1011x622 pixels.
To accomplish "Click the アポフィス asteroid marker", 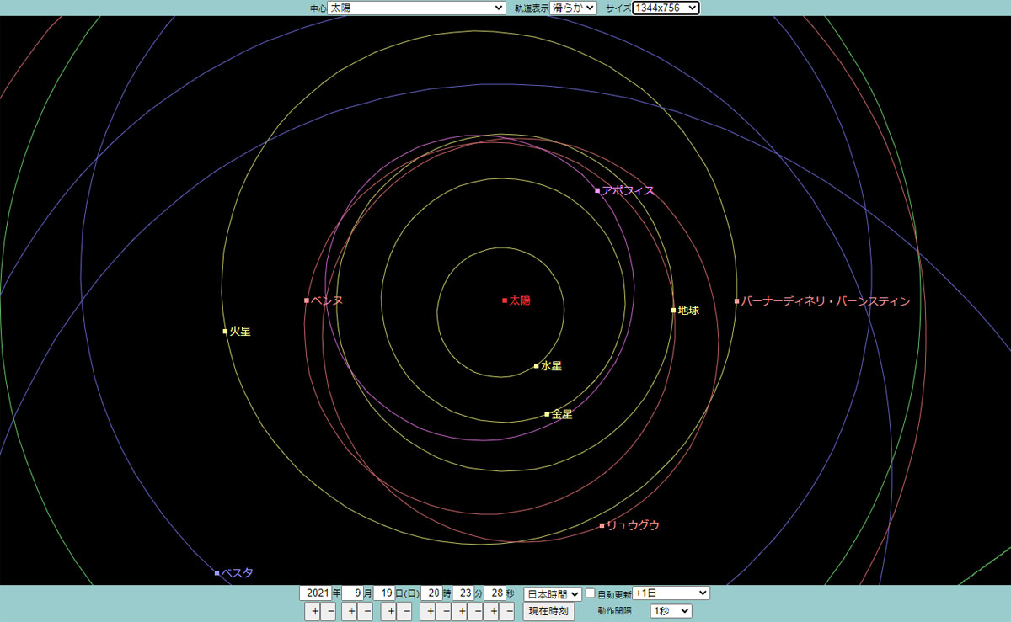I will (597, 190).
